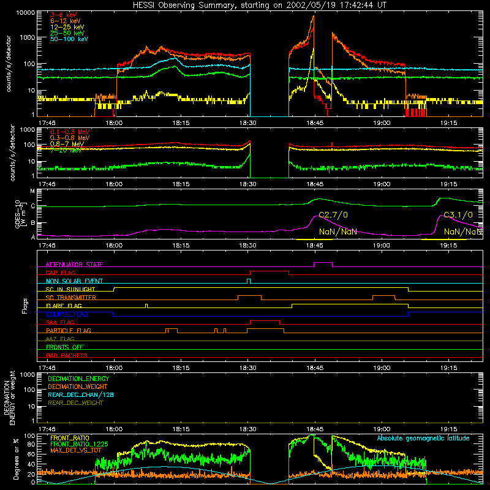Click the SC_TRANSMITTER flag label
Screen dimensions: 490x490
tap(70, 298)
